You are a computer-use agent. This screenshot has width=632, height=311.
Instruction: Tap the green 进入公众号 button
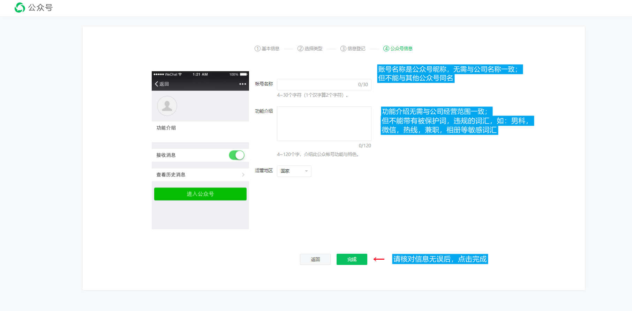200,194
